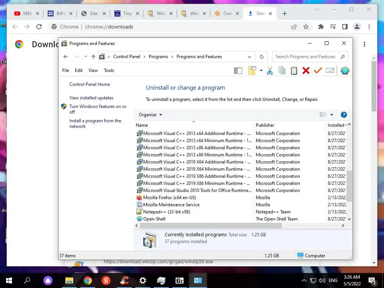Show hidden system tray icons
Image resolution: width=384 pixels, height=288 pixels.
point(304,280)
